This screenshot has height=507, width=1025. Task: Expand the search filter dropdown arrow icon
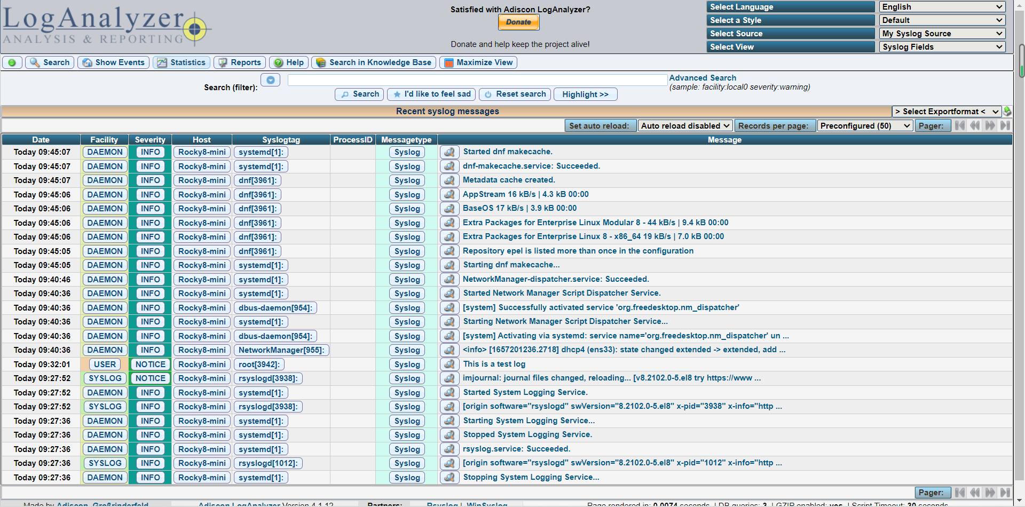pyautogui.click(x=270, y=80)
